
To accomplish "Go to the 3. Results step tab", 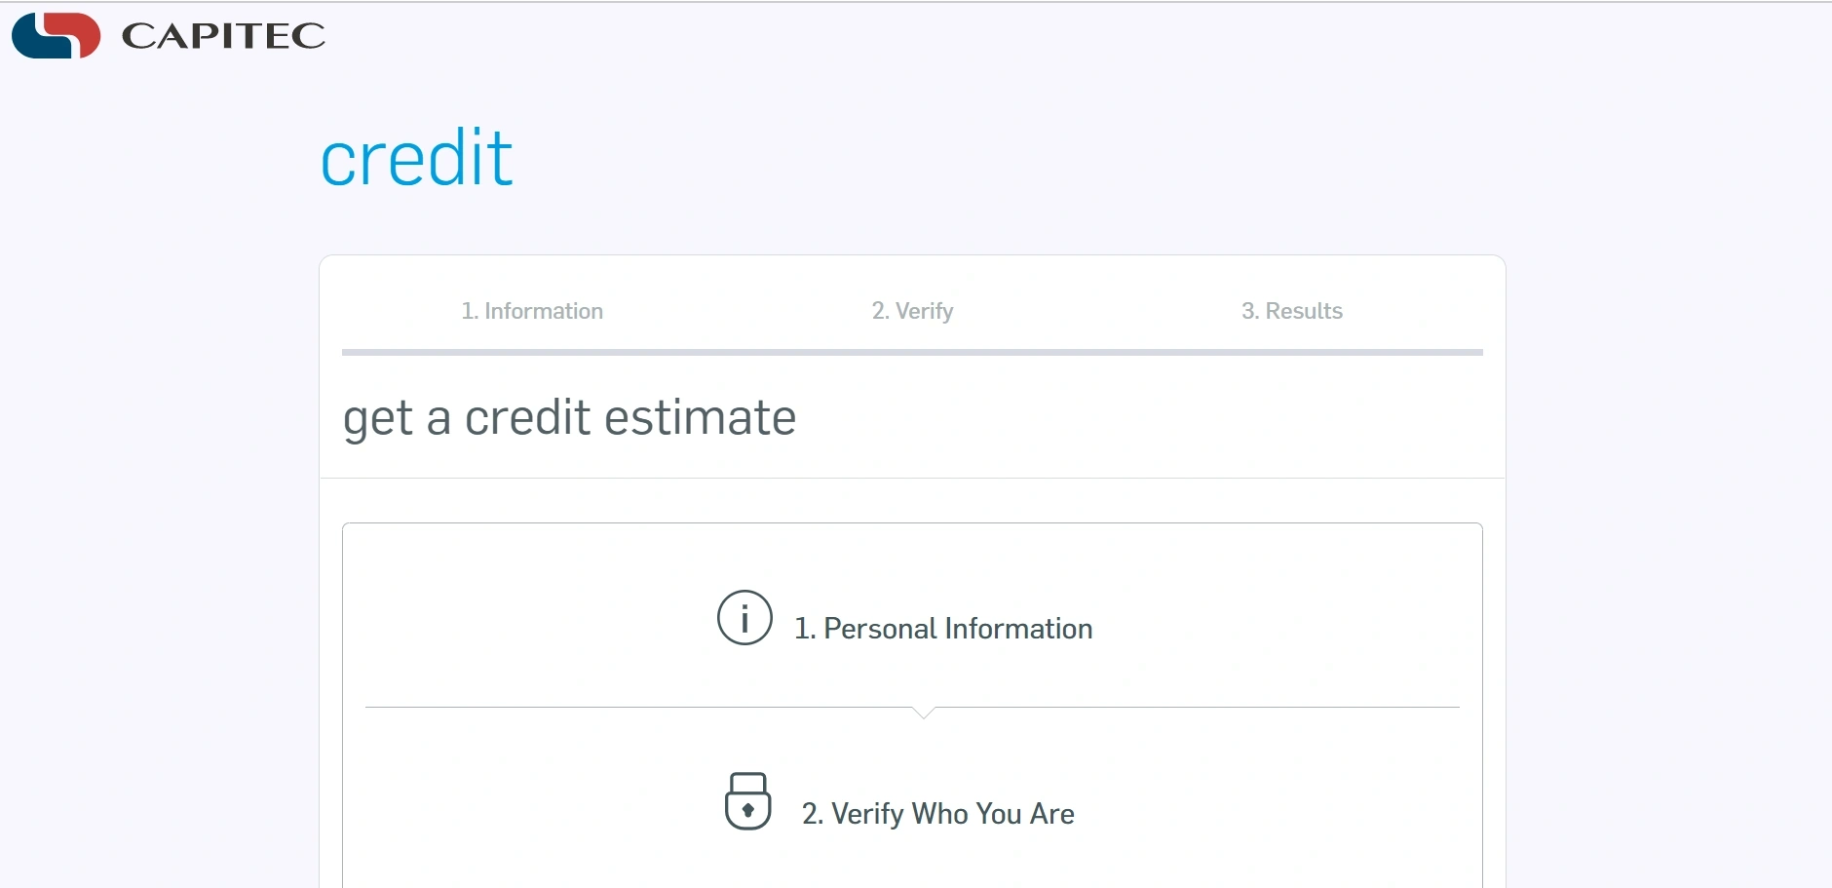I will point(1291,311).
